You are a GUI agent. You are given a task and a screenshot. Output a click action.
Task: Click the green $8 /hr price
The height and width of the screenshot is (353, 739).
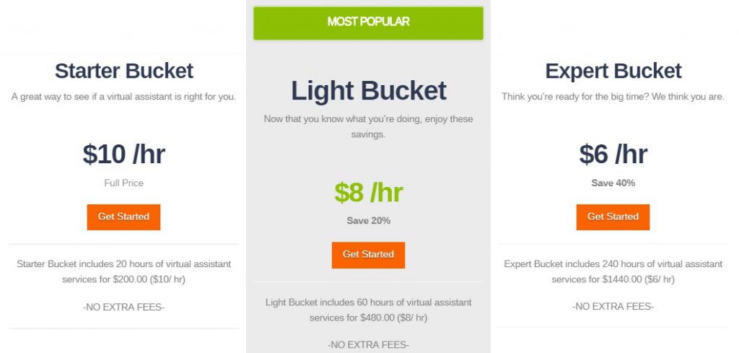pos(369,192)
